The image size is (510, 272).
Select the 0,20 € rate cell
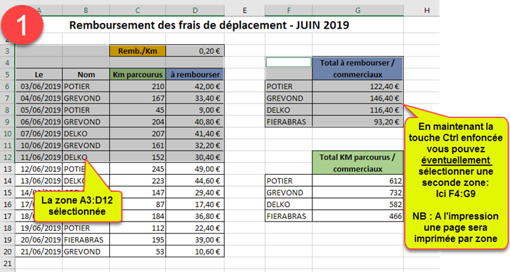(x=195, y=51)
